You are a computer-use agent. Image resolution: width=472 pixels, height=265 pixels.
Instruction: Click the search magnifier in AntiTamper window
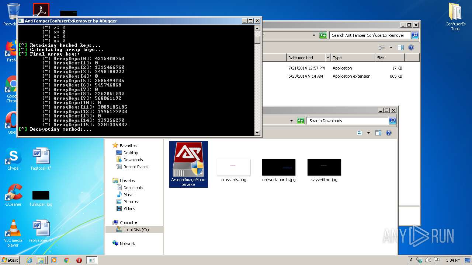click(415, 35)
